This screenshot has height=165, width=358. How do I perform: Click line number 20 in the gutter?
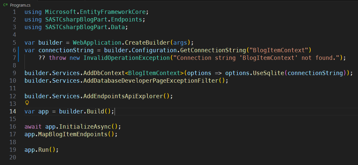click(13, 157)
